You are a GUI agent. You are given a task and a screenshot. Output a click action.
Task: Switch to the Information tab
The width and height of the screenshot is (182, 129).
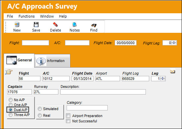52,61
